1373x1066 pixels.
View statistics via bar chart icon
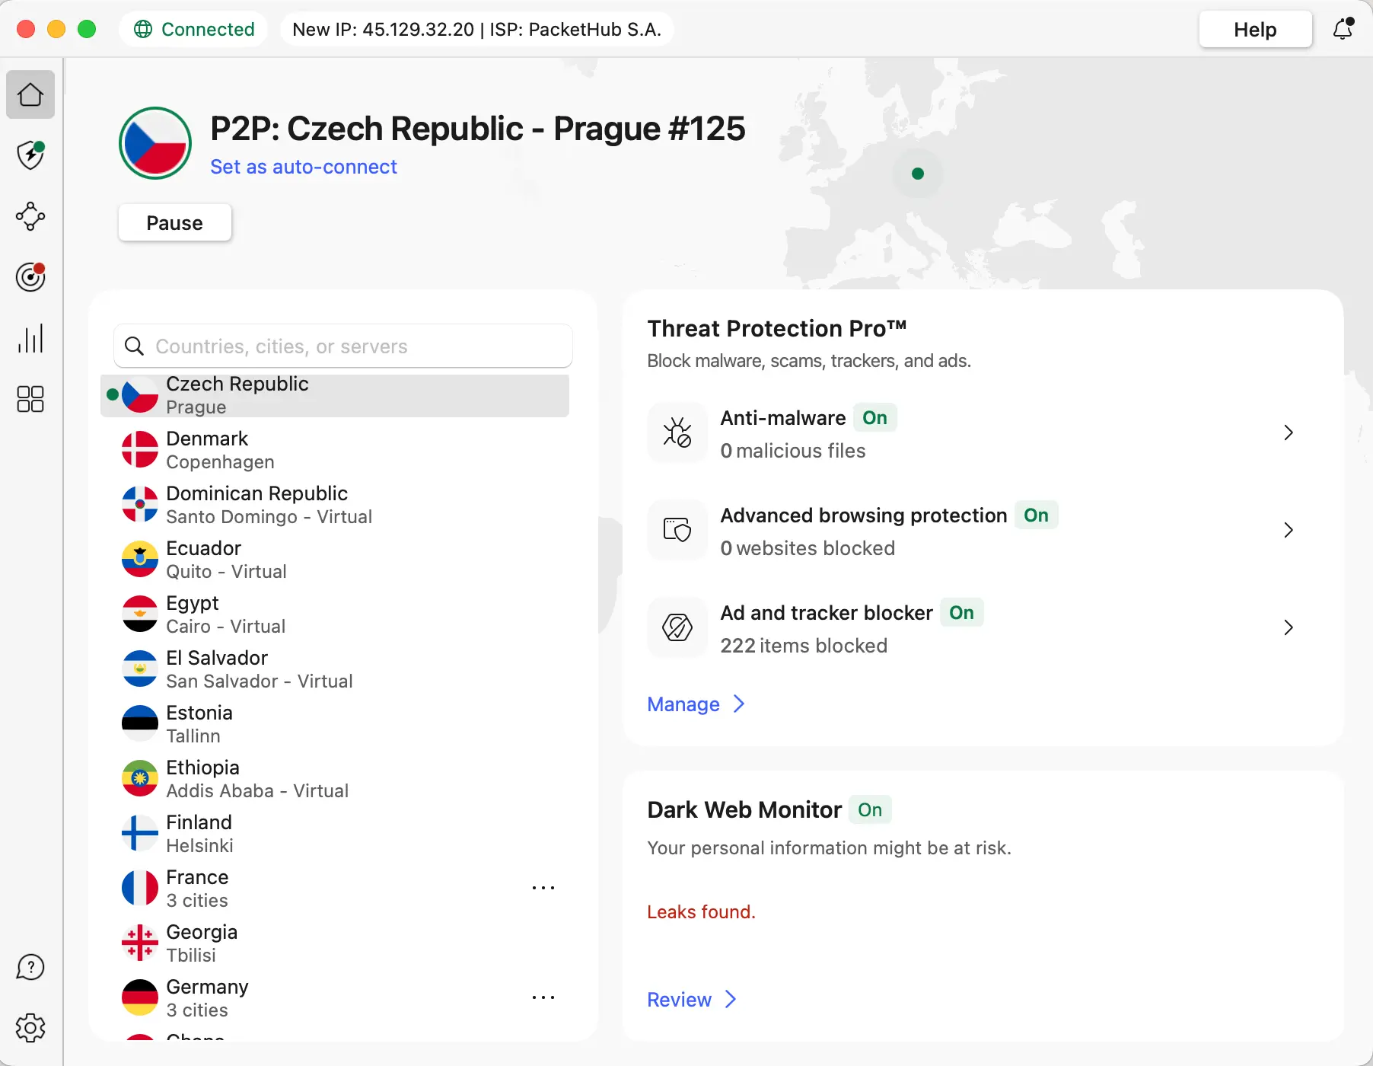click(x=30, y=338)
